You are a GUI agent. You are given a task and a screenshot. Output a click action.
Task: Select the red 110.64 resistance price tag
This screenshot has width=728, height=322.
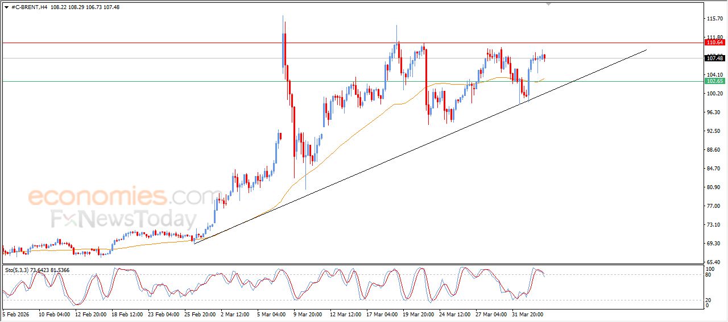pyautogui.click(x=714, y=43)
